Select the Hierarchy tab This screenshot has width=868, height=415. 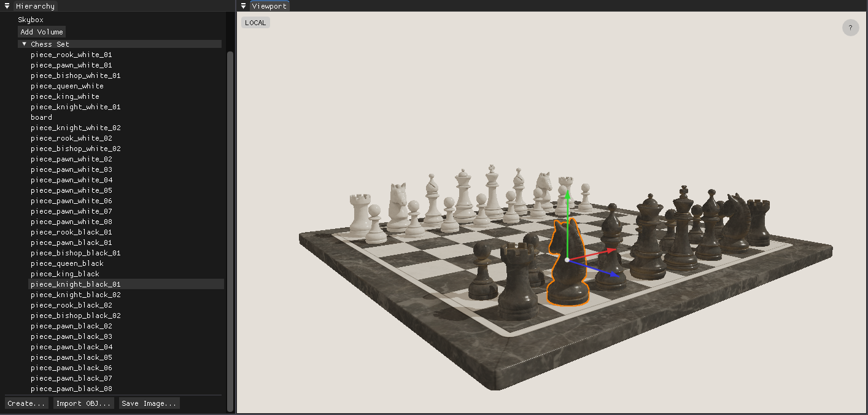(35, 6)
